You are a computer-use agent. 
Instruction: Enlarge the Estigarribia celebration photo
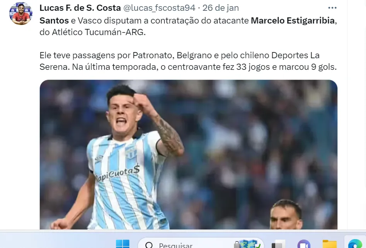188,154
